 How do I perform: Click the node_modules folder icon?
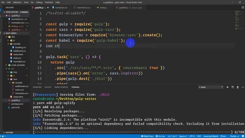click(9, 65)
